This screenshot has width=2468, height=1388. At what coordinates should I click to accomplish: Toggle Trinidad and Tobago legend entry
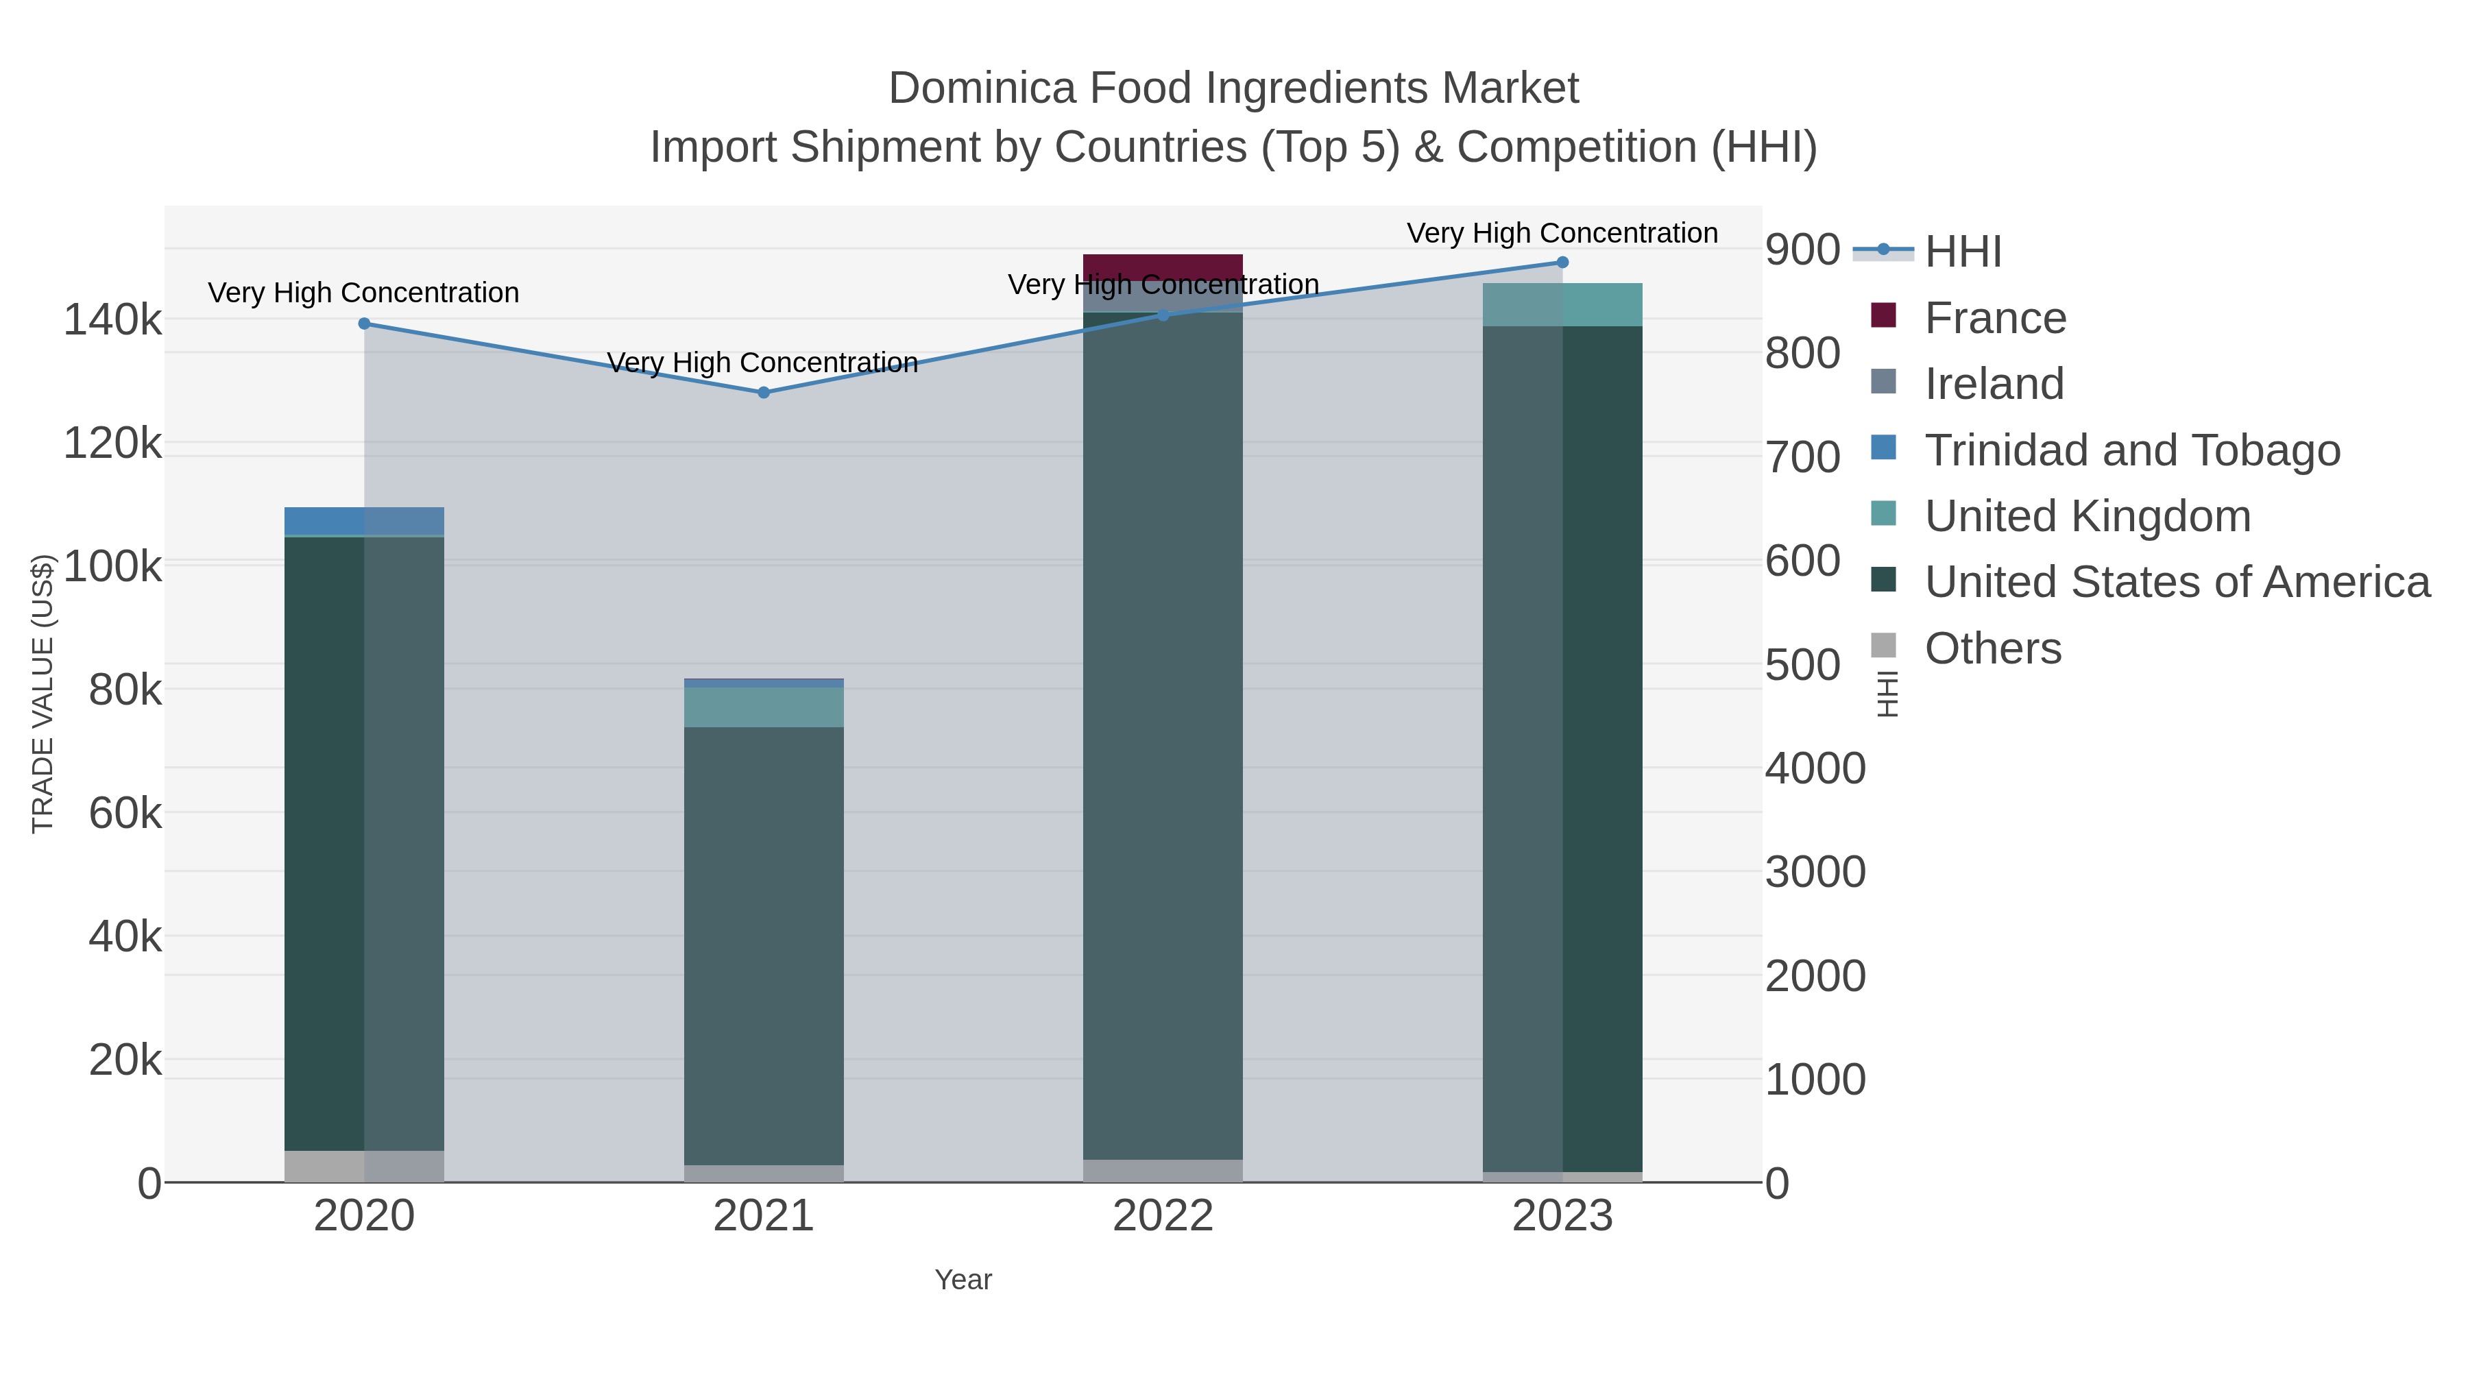tap(2106, 449)
